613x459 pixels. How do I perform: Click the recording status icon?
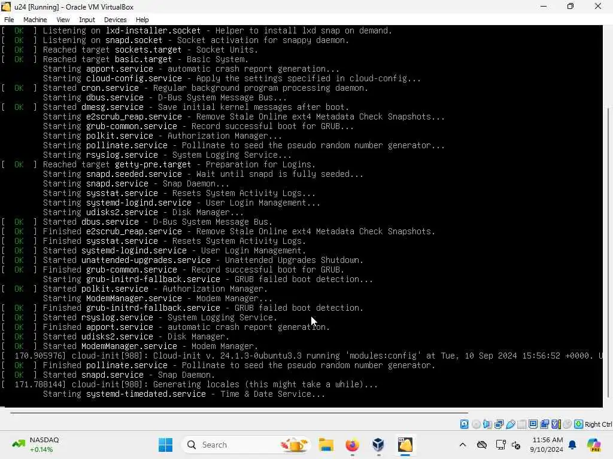pyautogui.click(x=544, y=424)
